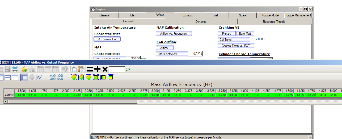The width and height of the screenshot is (342, 139).
Task: Click the 4,000 Hz column header
Action: pyautogui.click(x=243, y=91)
